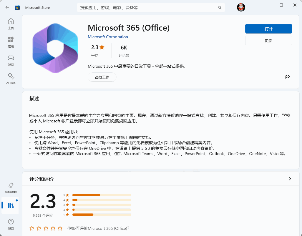Open AI Hub in the sidebar
This screenshot has width=302, height=236.
pyautogui.click(x=11, y=79)
